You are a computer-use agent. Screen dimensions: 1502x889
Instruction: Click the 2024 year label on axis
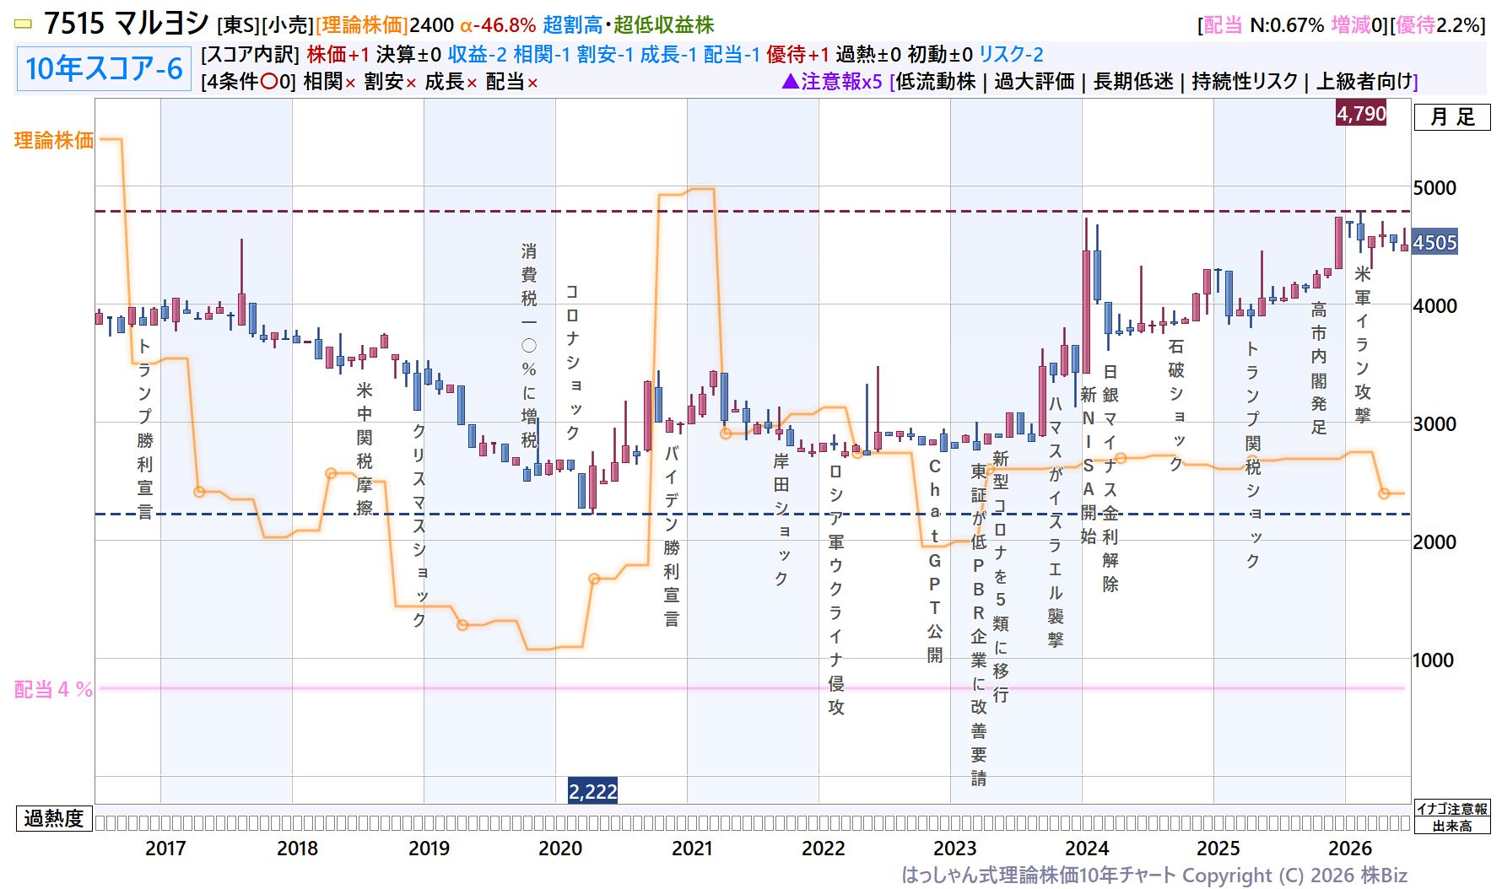click(1087, 849)
